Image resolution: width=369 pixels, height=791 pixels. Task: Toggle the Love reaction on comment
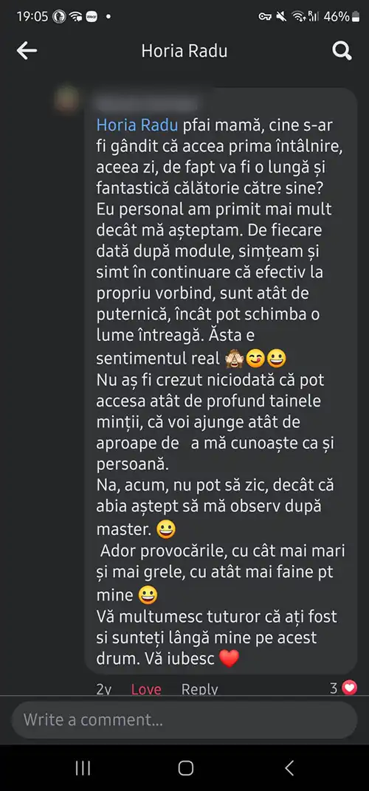[x=146, y=689]
